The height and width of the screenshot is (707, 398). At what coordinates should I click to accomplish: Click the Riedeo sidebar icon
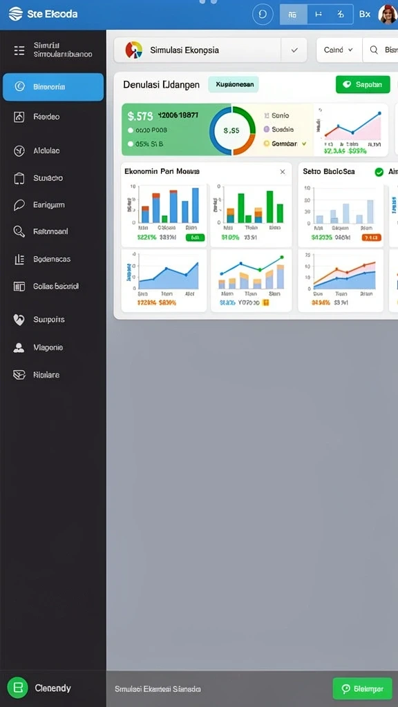[19, 117]
